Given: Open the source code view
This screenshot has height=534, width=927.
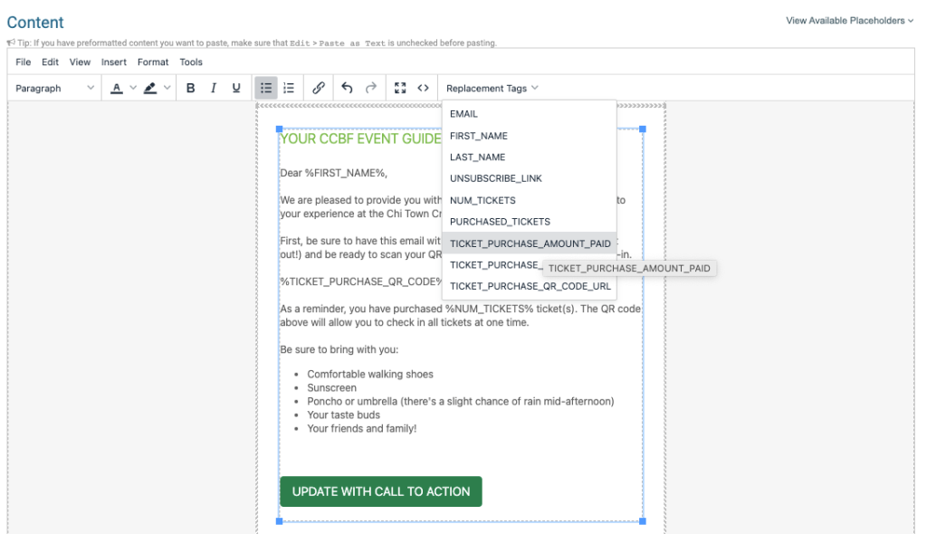Looking at the screenshot, I should (x=424, y=88).
